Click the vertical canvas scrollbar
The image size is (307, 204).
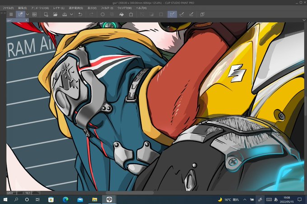tap(306, 107)
